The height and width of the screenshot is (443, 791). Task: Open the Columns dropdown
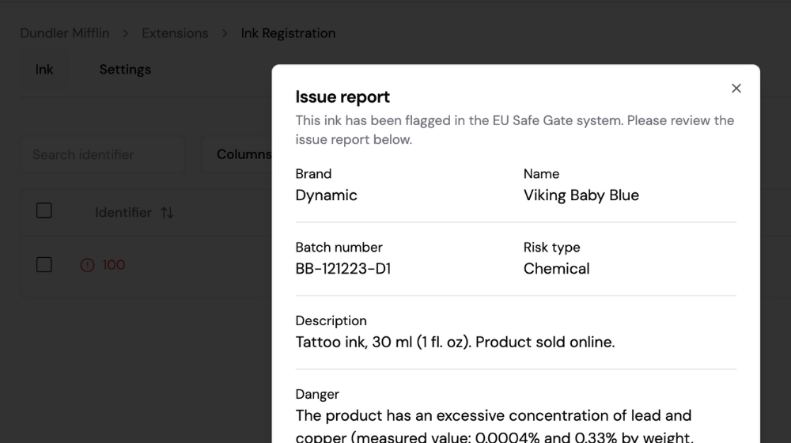coord(236,154)
